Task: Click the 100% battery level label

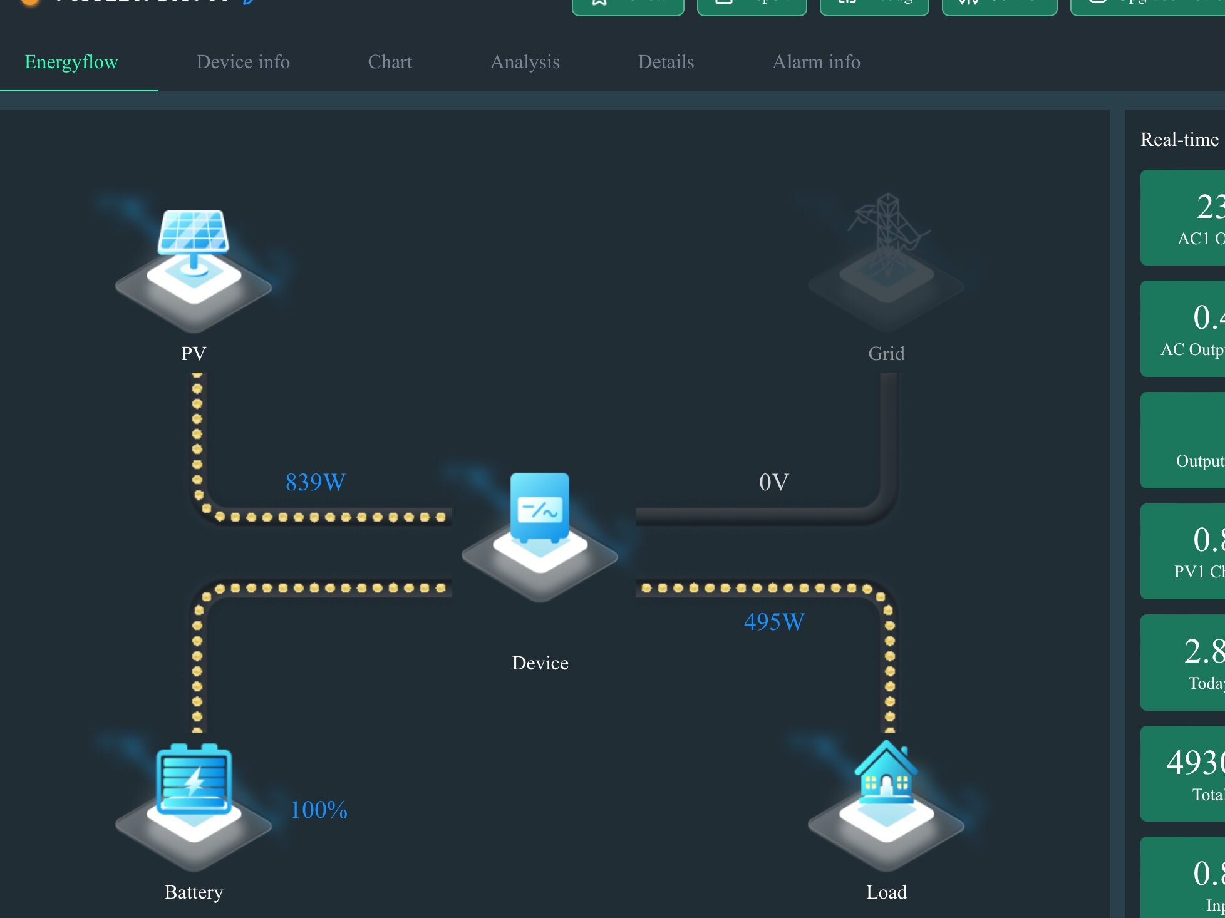Action: [319, 810]
